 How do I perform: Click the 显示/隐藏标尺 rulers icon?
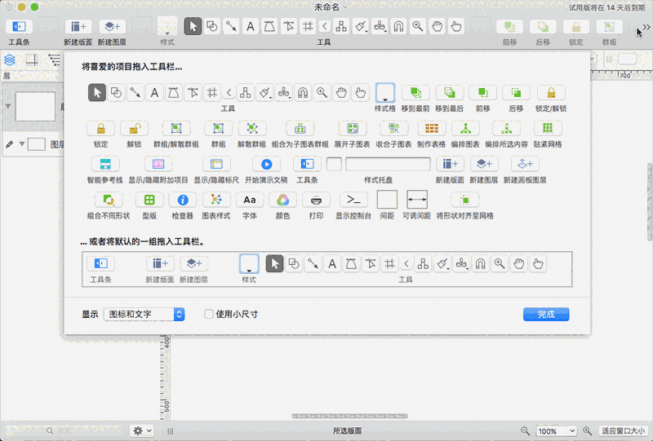216,164
